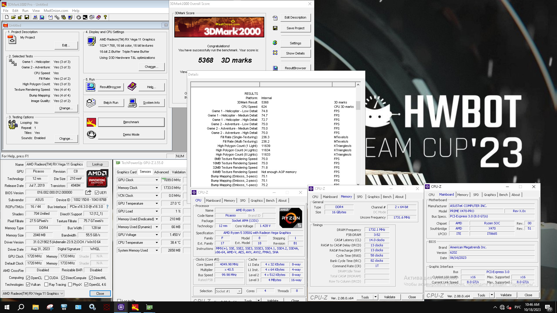Click GPU-Z BIOS export share icon

[x=88, y=192]
